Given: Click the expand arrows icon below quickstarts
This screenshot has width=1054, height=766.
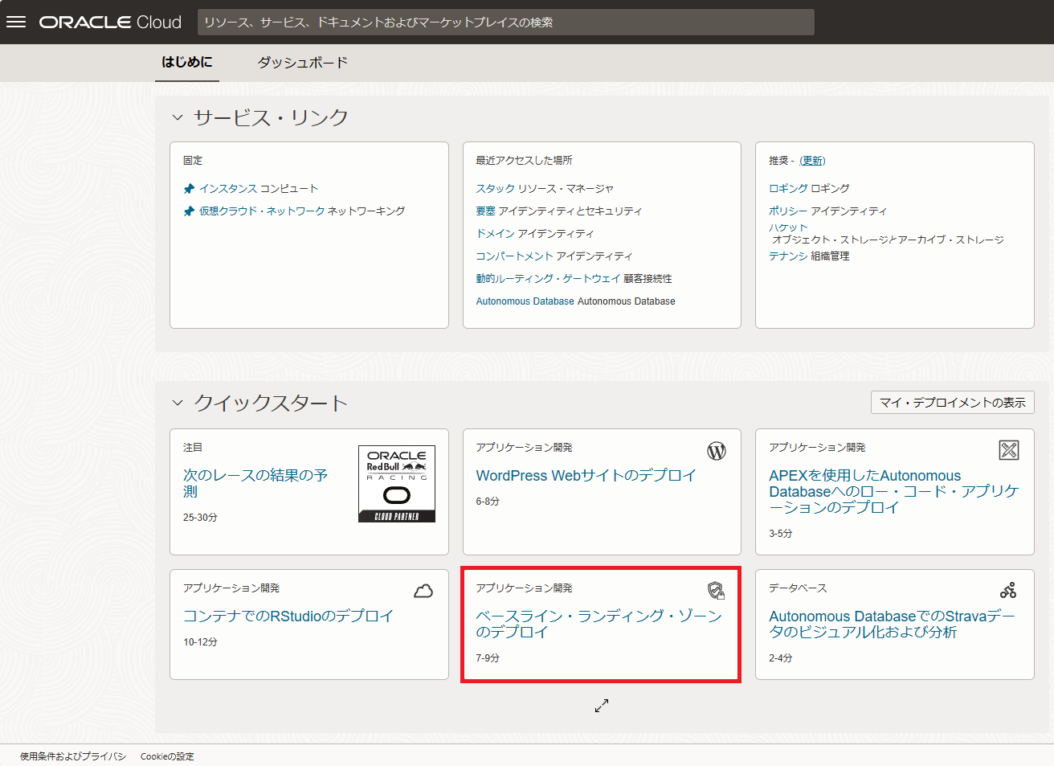Looking at the screenshot, I should 602,705.
